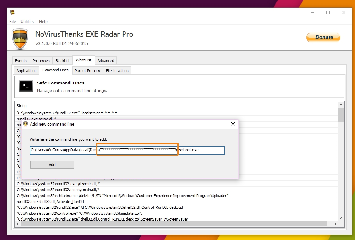Open the Help menu
The image size is (355, 240).
coord(43,22)
